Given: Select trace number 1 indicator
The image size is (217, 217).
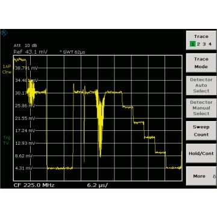Looking at the screenshot, I should (193, 44).
